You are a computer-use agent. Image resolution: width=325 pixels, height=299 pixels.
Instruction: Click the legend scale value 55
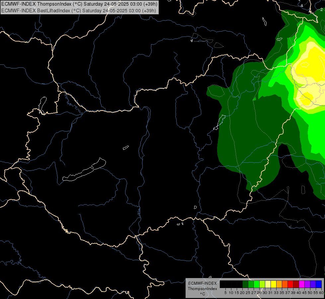tap(316, 293)
